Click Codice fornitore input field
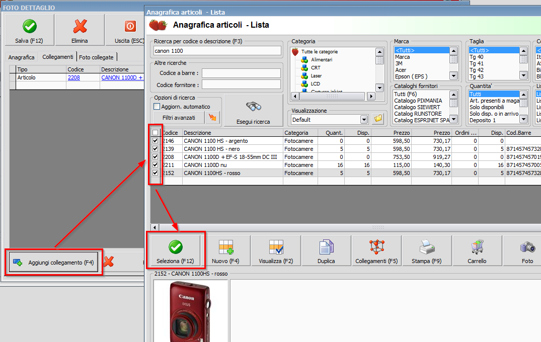The image size is (541, 342). point(241,85)
